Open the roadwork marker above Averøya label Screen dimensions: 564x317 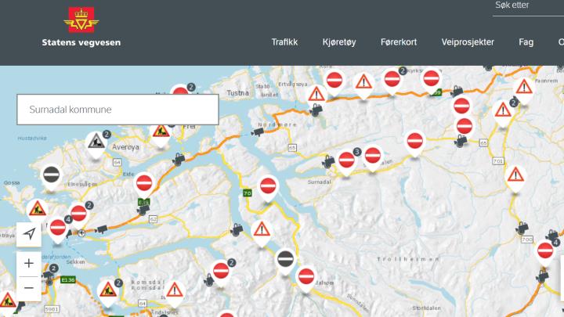pos(161,135)
